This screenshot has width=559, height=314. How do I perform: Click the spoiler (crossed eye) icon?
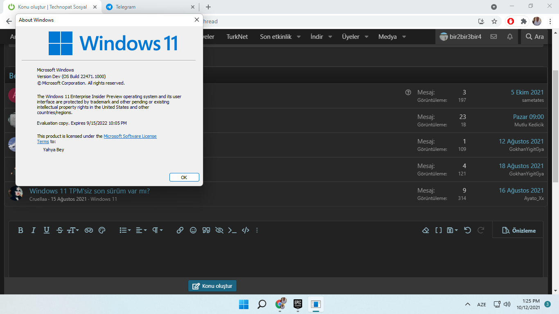coord(219,230)
